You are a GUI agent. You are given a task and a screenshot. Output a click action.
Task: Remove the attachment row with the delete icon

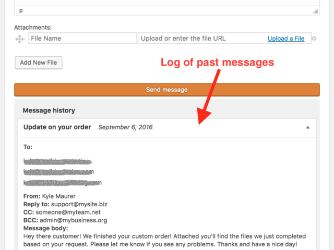(314, 39)
